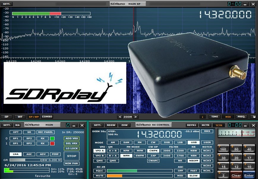Click the resize arrow icon beside FREQ.
This screenshot has width=258, height=179.
253,117
